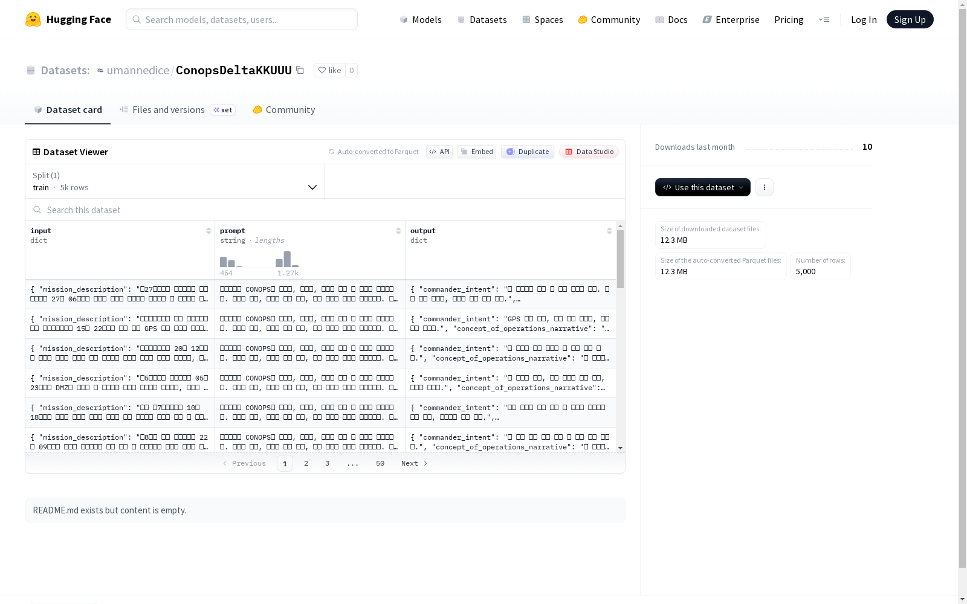The image size is (967, 604).
Task: Click the first row input cell starting 27
Action: point(120,294)
